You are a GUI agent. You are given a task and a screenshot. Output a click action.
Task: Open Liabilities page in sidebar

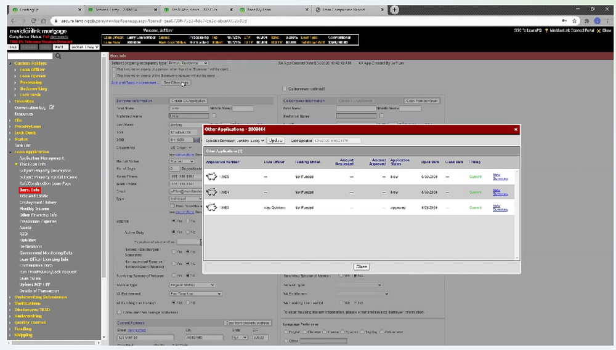click(28, 240)
